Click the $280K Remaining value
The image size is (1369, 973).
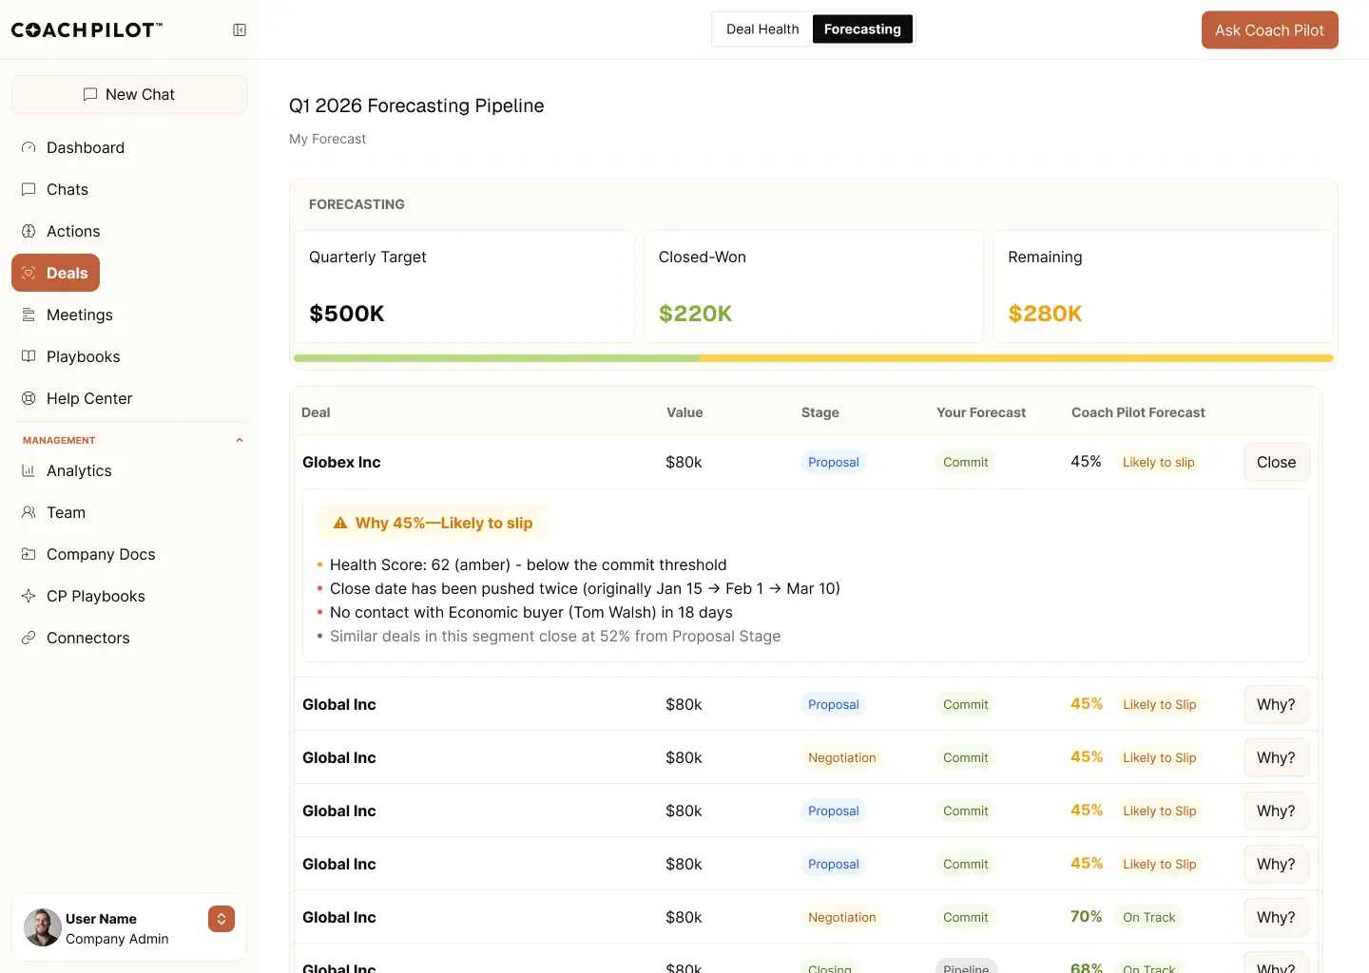1045,314
